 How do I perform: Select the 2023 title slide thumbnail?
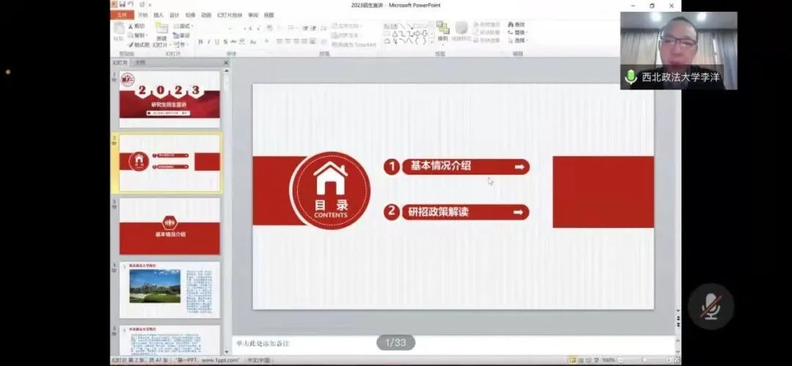(x=169, y=99)
